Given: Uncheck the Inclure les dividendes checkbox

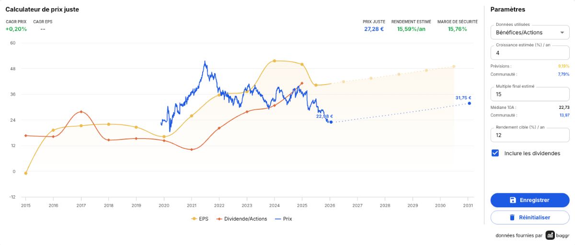Looking at the screenshot, I should tap(495, 153).
